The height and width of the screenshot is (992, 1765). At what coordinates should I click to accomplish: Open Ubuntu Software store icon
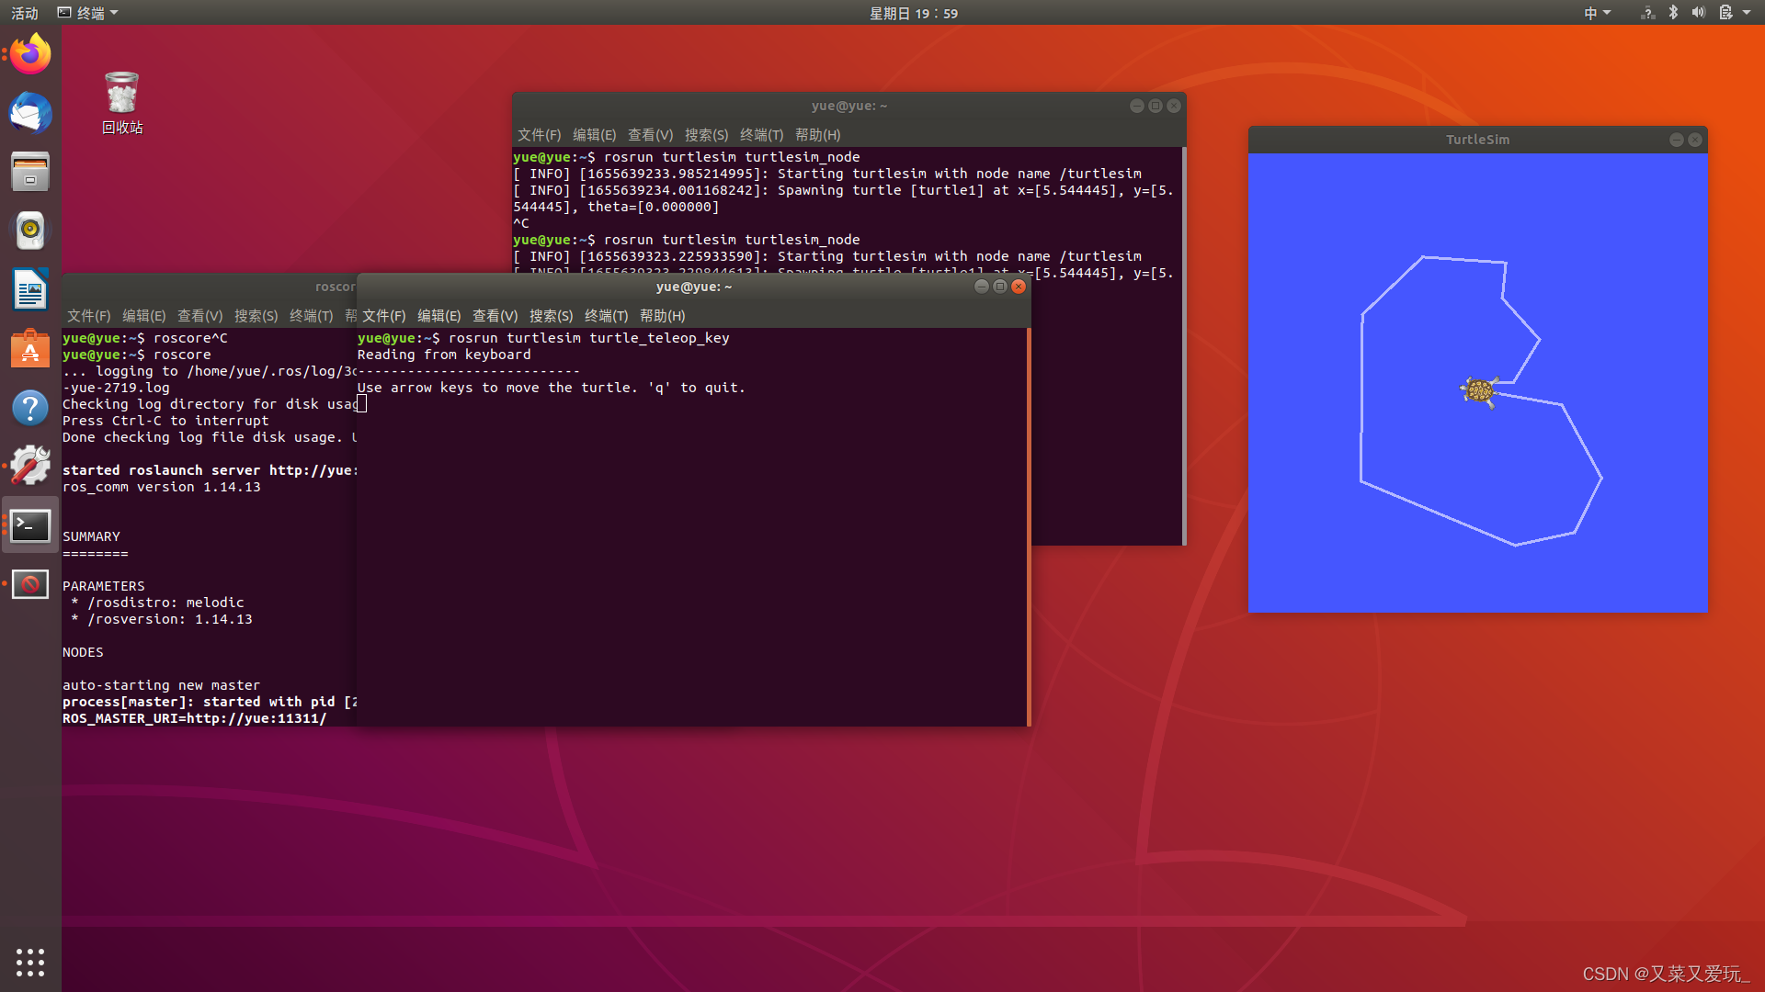coord(30,349)
